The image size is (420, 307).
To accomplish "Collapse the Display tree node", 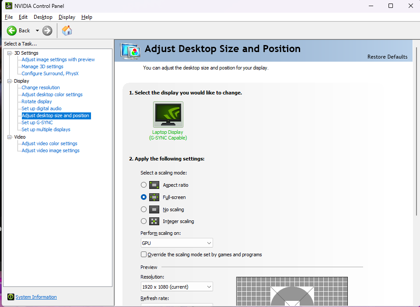I will pyautogui.click(x=9, y=81).
